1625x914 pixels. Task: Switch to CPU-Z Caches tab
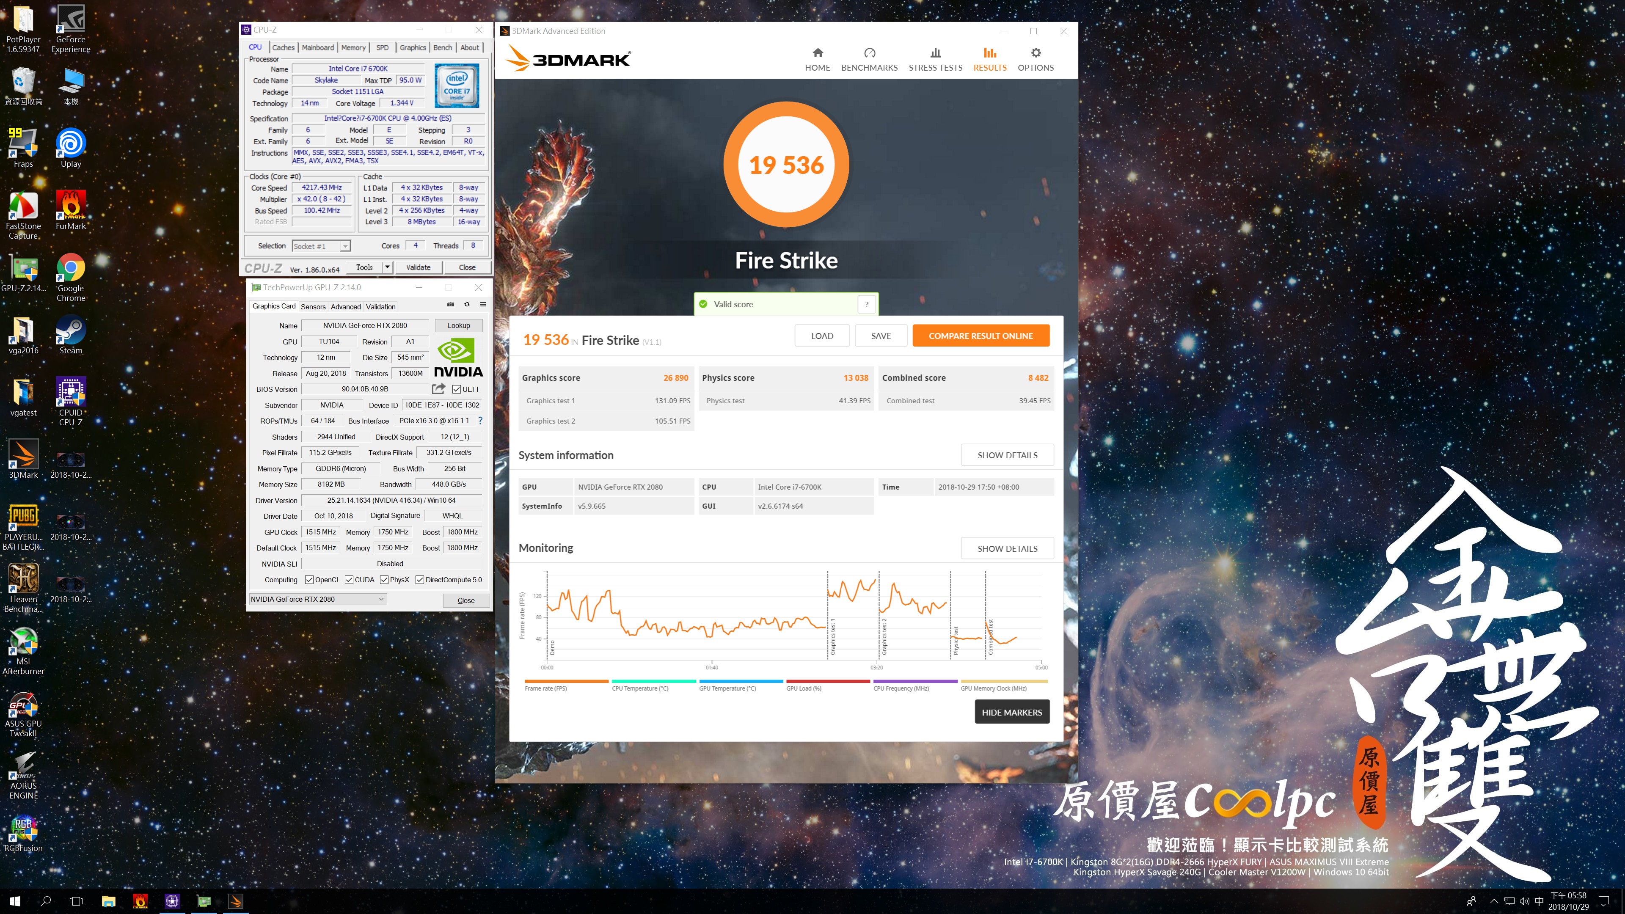pyautogui.click(x=283, y=47)
